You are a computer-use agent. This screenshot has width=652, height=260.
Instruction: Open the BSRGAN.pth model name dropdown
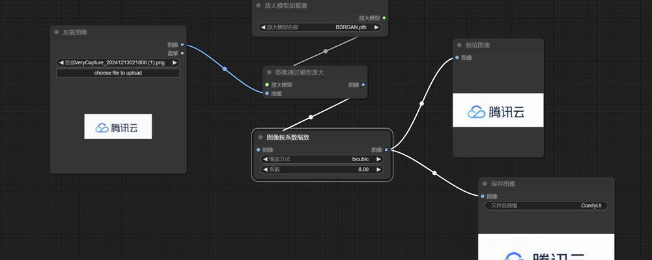pos(320,27)
